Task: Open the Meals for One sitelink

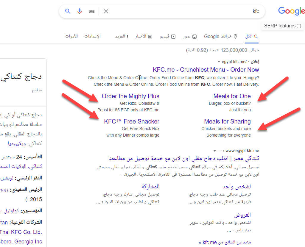Action: point(232,96)
